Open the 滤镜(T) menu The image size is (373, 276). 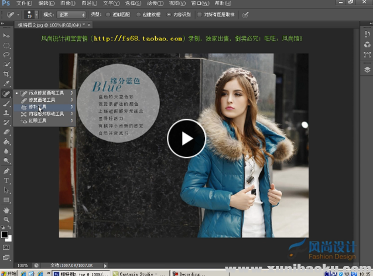pos(152,4)
